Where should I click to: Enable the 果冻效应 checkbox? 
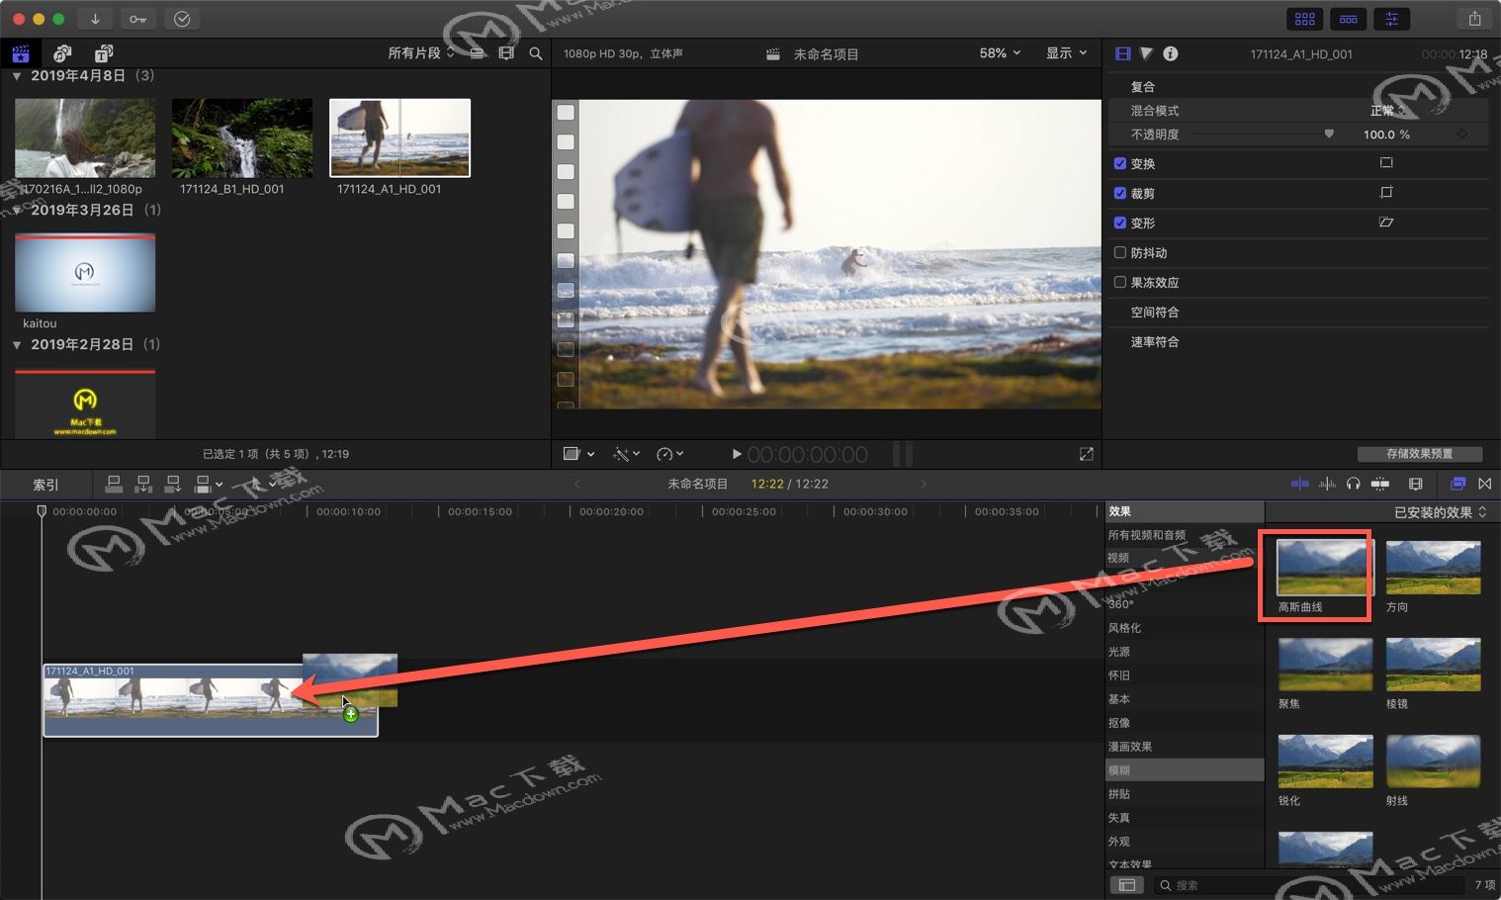tap(1120, 282)
